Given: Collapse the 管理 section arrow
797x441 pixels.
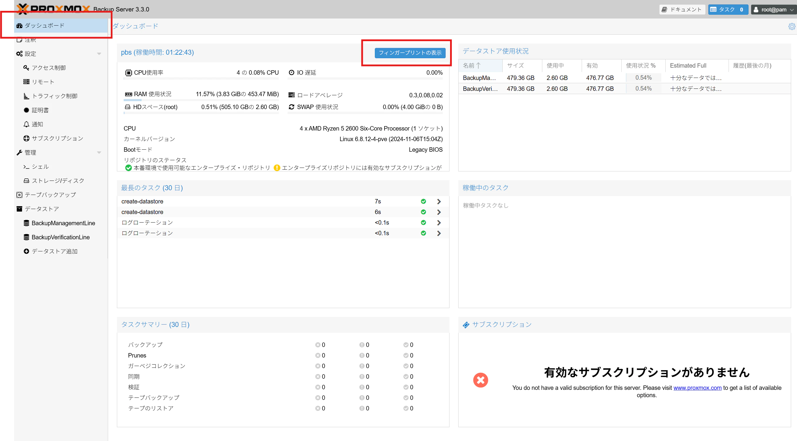Looking at the screenshot, I should (99, 152).
